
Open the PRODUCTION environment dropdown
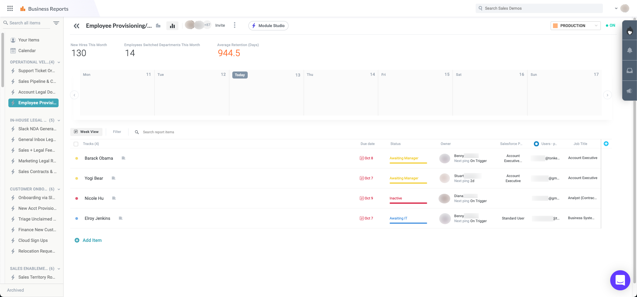pyautogui.click(x=575, y=26)
